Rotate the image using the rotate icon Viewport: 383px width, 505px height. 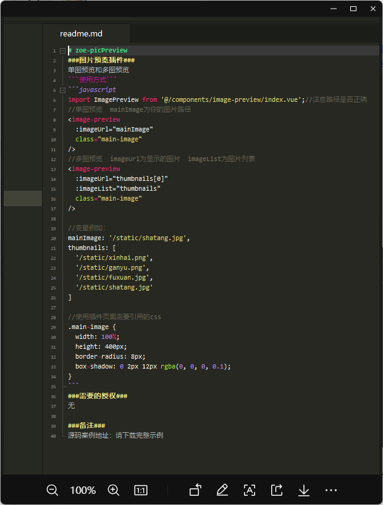click(195, 490)
